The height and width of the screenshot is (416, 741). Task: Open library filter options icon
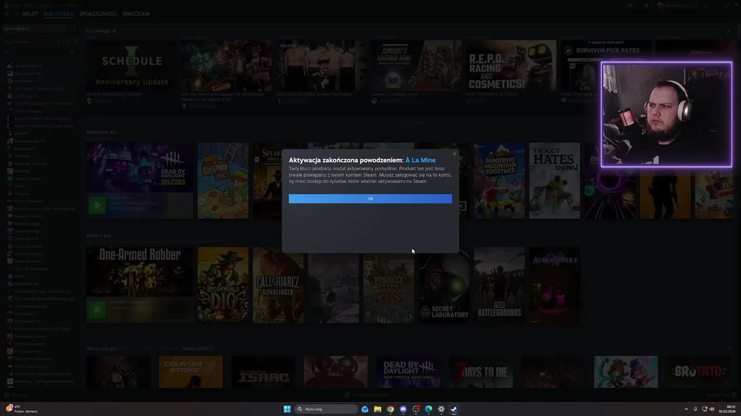coord(73,53)
